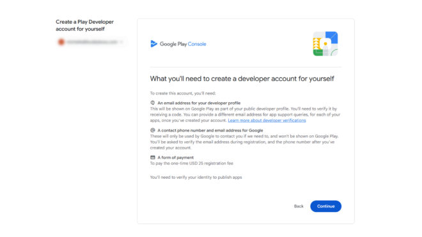Click 'To create this account, you'll need:' text
Screen dimensions: 422x237
pyautogui.click(x=183, y=93)
